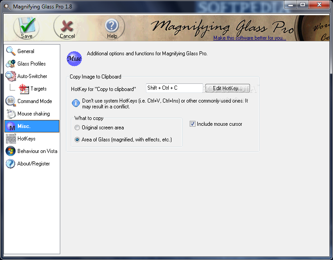The height and width of the screenshot is (260, 333).
Task: Open Mouse shaking settings
Action: coord(32,114)
